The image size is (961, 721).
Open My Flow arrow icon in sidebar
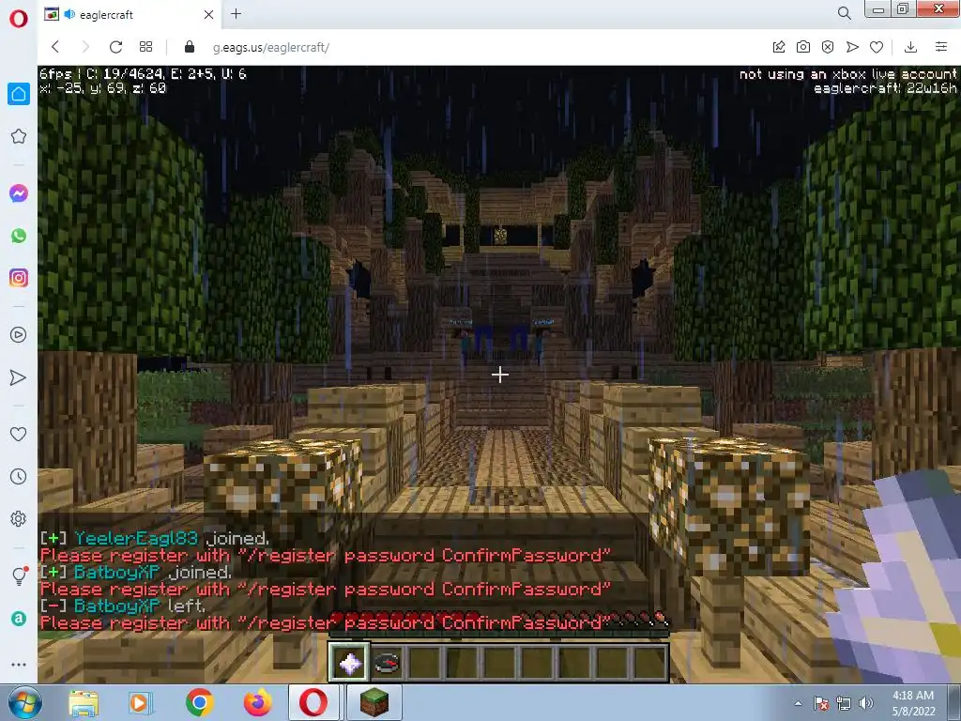(x=19, y=377)
